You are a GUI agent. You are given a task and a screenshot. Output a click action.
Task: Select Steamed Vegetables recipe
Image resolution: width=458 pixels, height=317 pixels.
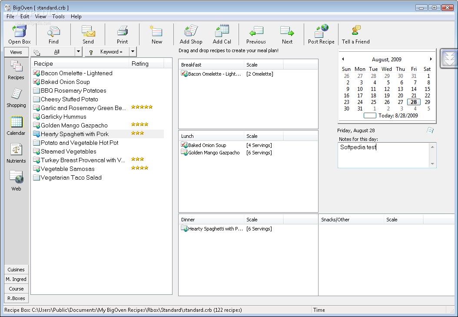point(68,151)
